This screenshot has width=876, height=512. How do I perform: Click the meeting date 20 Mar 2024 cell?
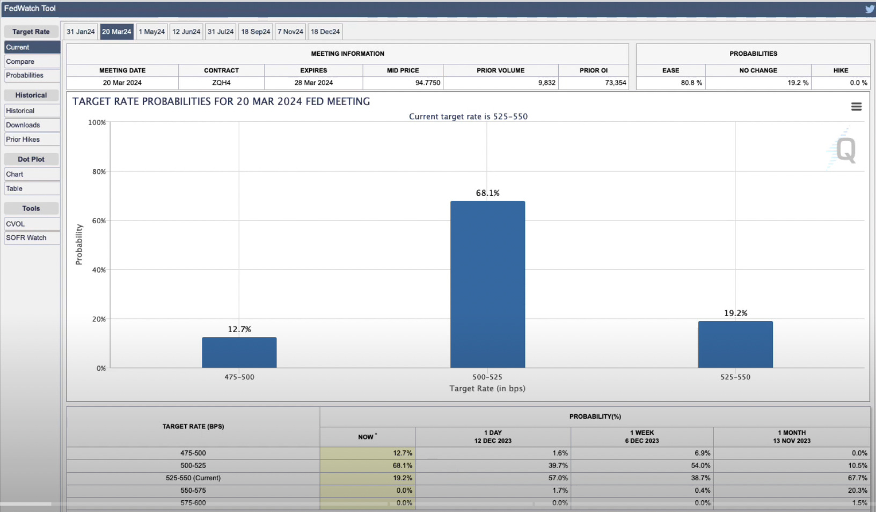click(122, 83)
